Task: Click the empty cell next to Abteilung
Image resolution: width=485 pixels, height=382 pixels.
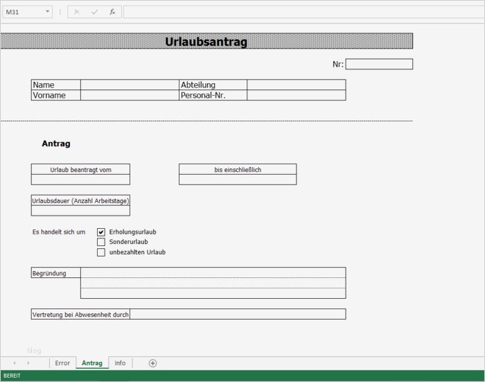Action: 297,85
